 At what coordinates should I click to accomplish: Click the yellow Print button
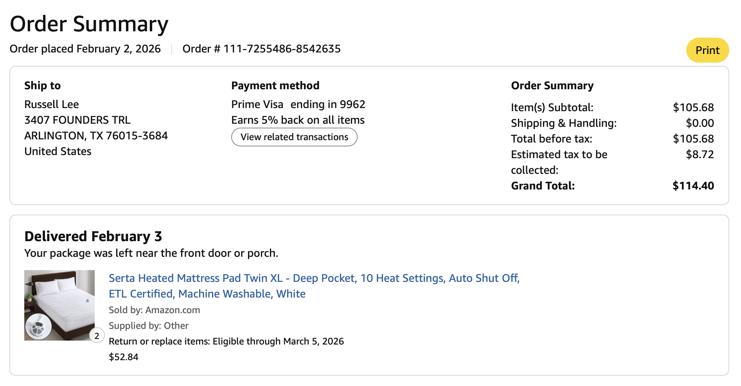707,50
